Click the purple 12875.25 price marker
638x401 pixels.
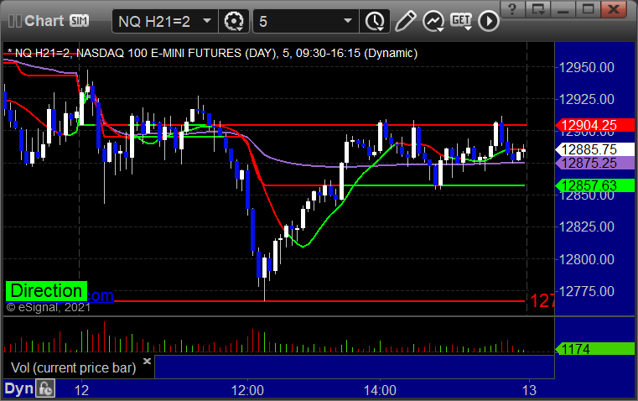coord(595,164)
